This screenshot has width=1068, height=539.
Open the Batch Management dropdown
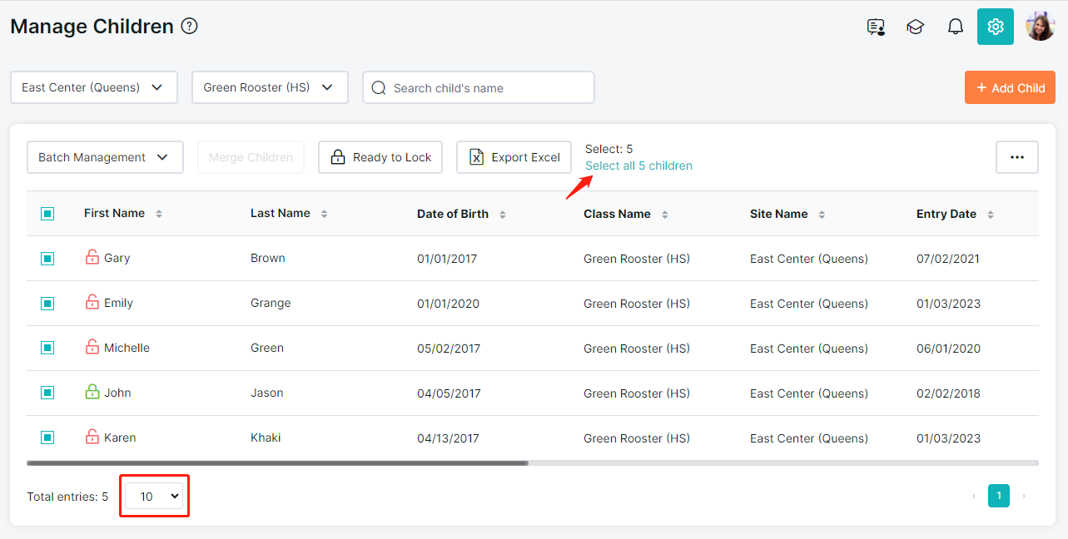point(104,157)
